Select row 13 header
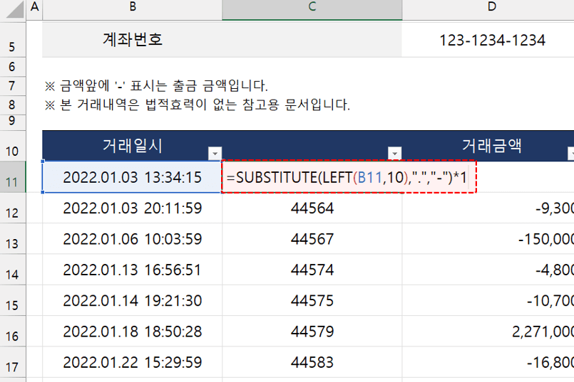The image size is (574, 382). pos(13,239)
